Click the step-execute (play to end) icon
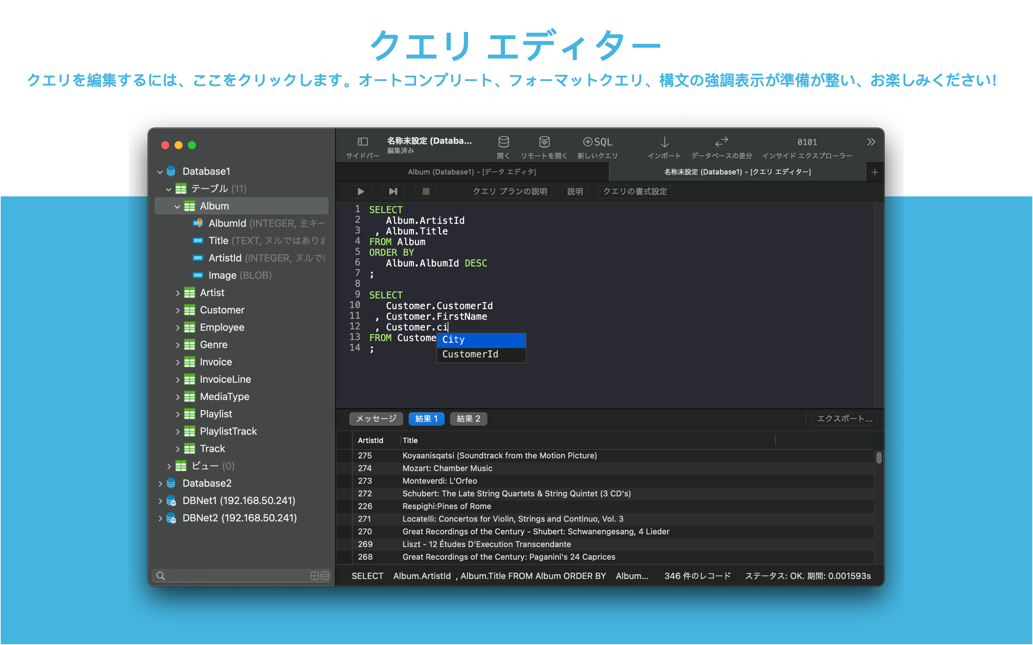The width and height of the screenshot is (1033, 645). coord(393,192)
